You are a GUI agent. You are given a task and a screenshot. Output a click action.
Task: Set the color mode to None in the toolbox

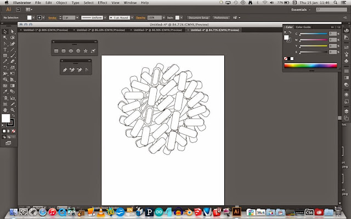(x=14, y=131)
